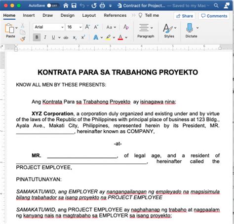Increase font size with larger A
This screenshot has width=234, height=224.
(x=87, y=27)
